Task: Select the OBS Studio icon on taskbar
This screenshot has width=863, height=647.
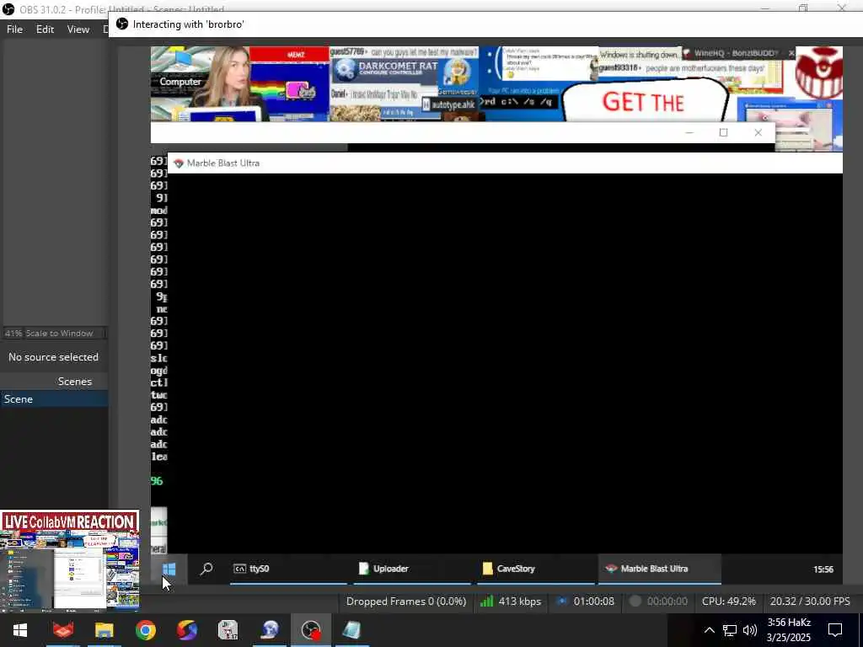Action: pyautogui.click(x=311, y=630)
